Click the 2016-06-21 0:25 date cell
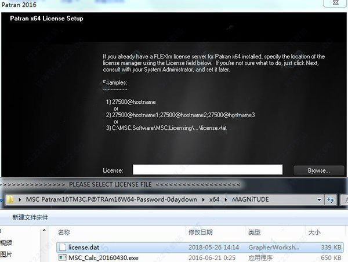Screen dimensions: 348x262 pyautogui.click(x=212, y=258)
